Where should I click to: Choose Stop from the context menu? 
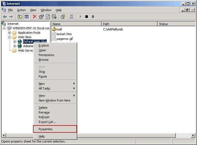[x=55, y=72]
